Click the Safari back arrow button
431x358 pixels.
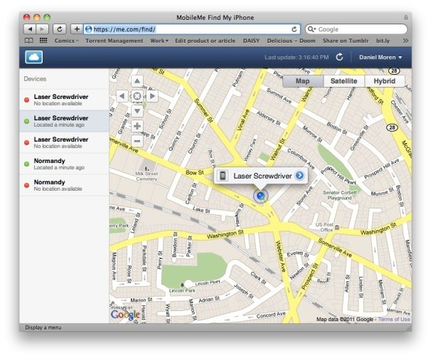[30, 29]
